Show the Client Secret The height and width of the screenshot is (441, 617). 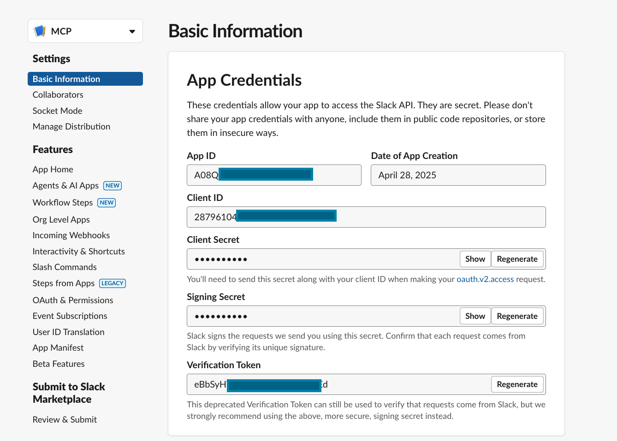[x=475, y=259]
